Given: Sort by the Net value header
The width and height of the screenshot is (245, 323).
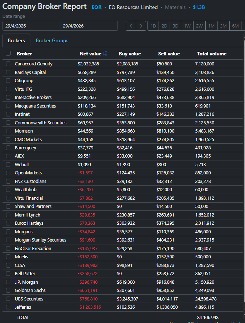Looking at the screenshot, I should coord(91,54).
